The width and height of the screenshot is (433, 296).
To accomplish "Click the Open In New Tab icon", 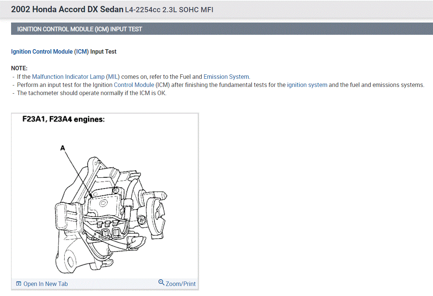I will click(18, 283).
